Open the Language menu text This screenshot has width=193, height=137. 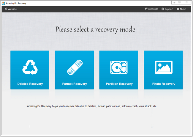pyautogui.click(x=153, y=9)
